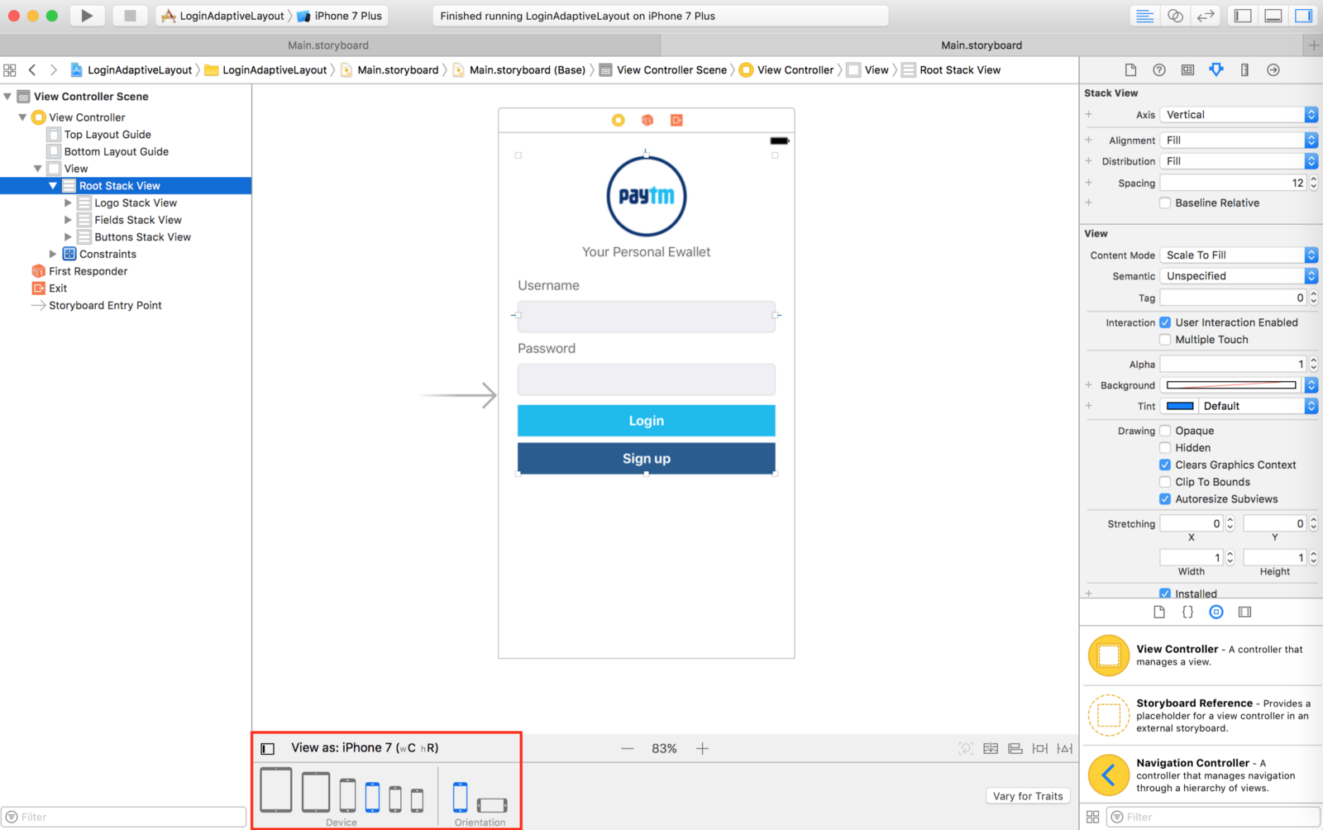Show the Size inspector
1323x830 pixels.
1244,70
